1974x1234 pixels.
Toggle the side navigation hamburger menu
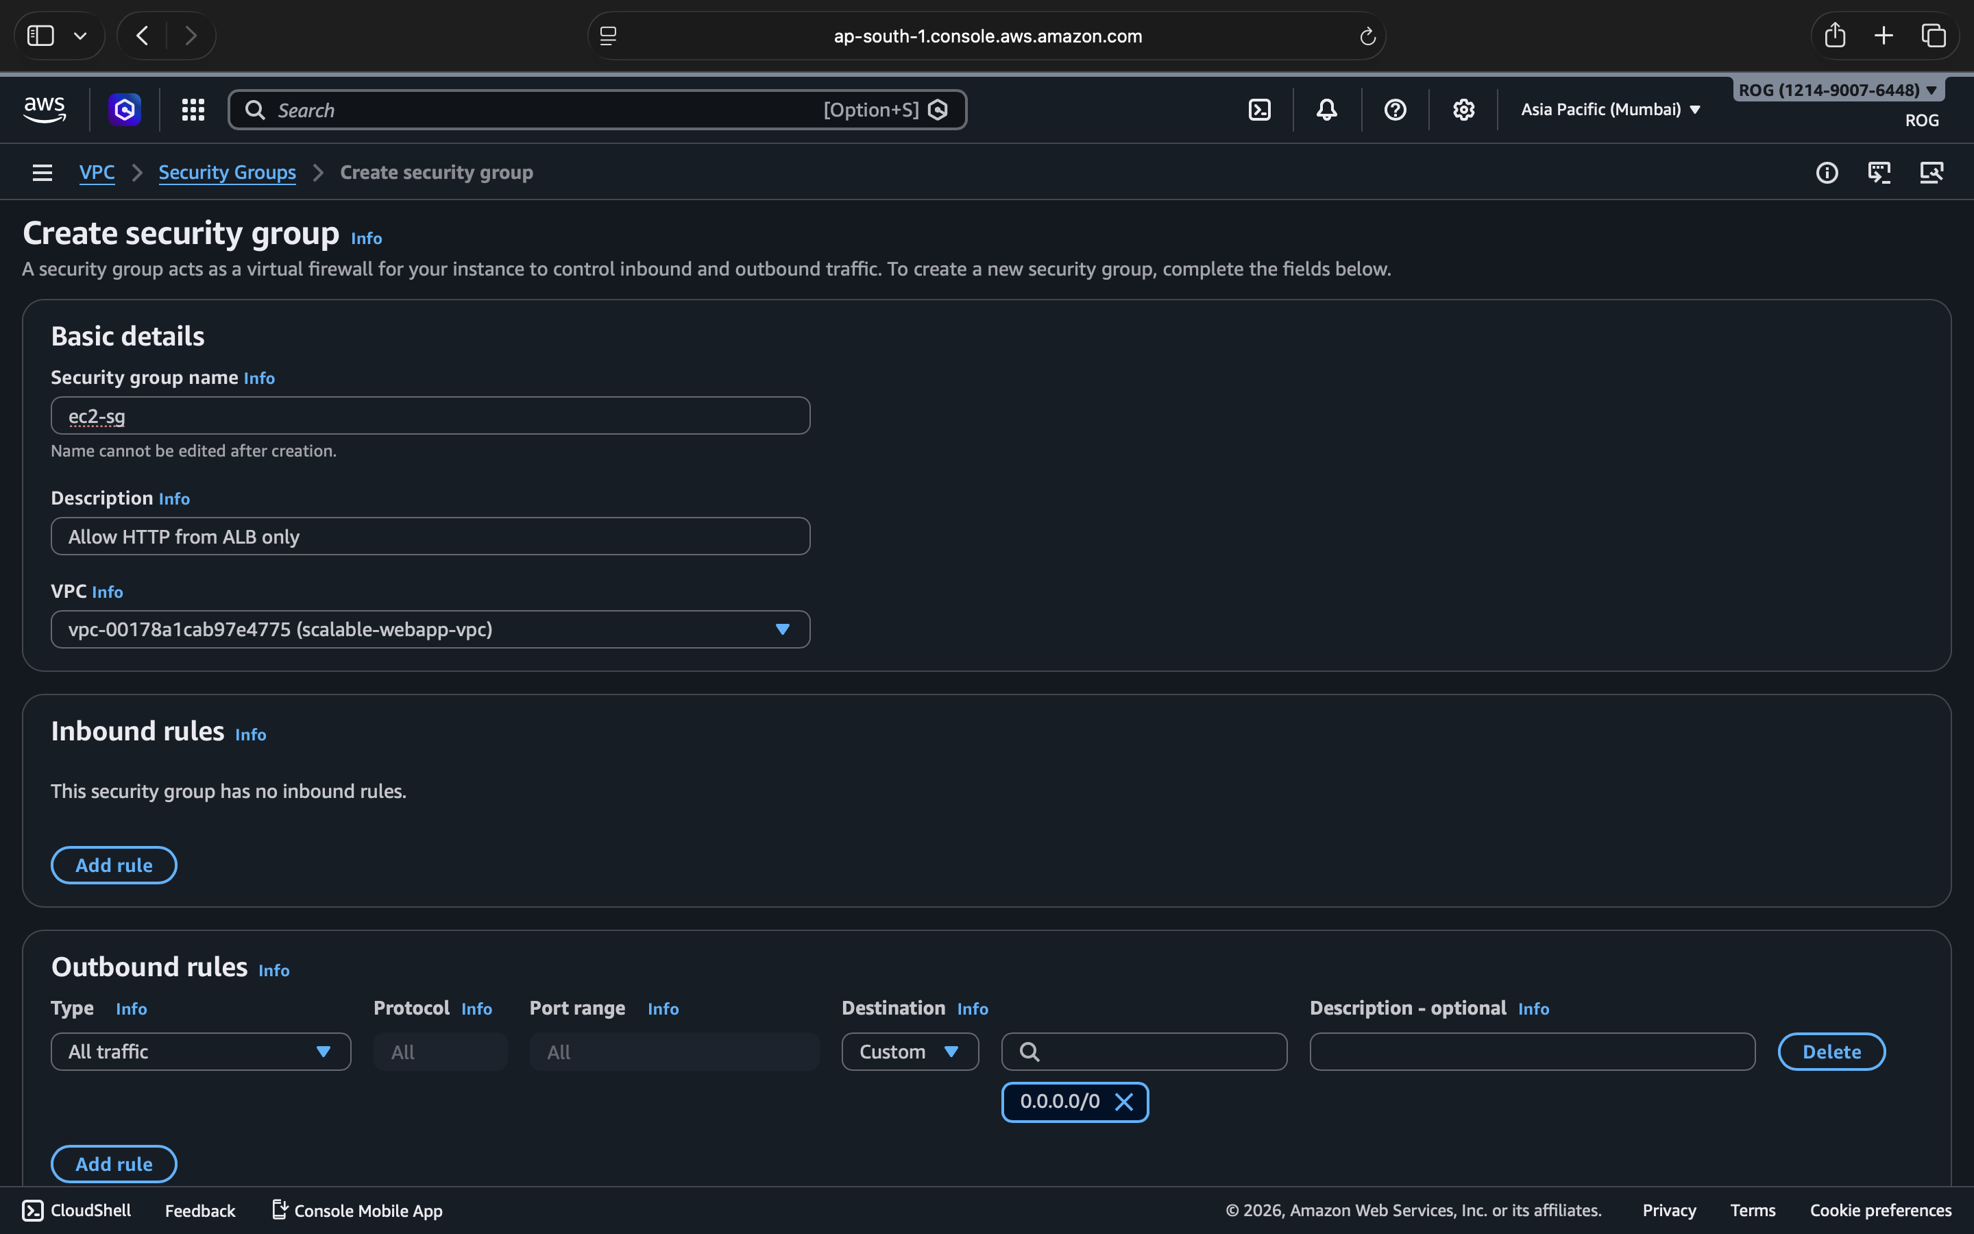42,172
